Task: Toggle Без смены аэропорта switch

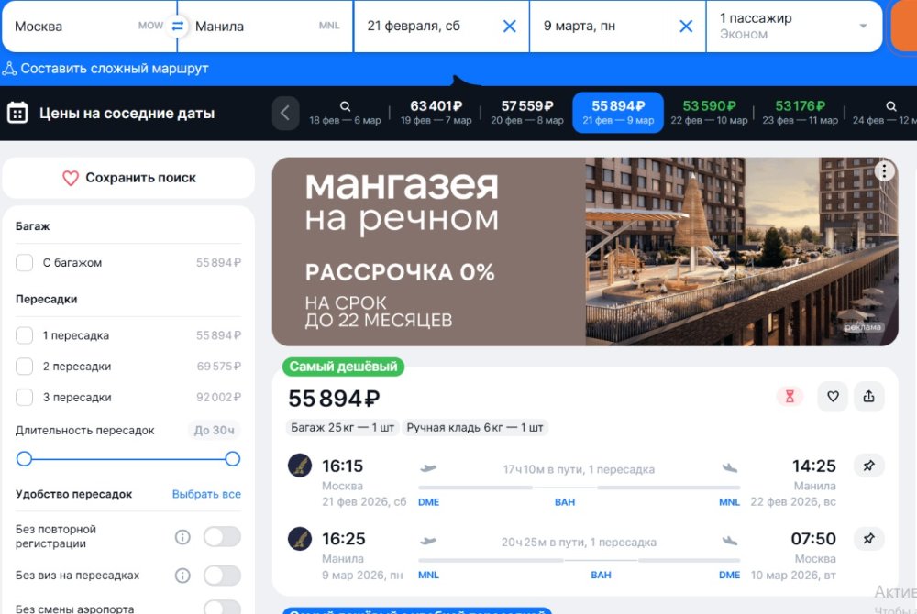Action: [222, 608]
